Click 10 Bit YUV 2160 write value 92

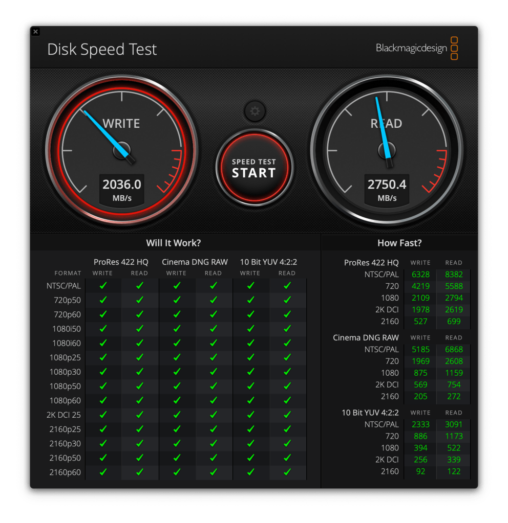(420, 471)
